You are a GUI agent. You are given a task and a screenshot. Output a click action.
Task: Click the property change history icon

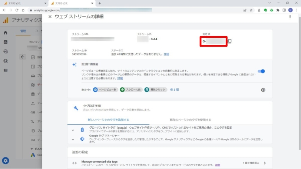(x=33, y=131)
